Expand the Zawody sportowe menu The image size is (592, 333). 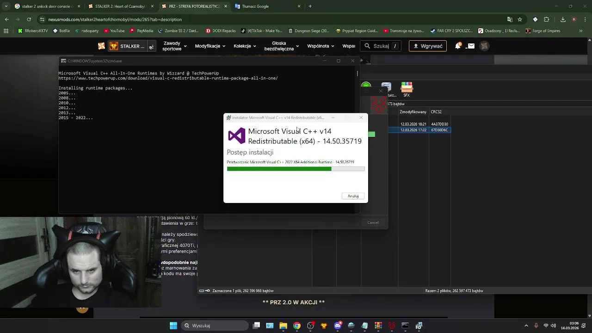(174, 46)
